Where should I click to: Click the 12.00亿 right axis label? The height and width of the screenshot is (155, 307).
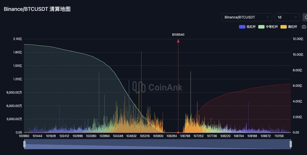click(x=298, y=39)
